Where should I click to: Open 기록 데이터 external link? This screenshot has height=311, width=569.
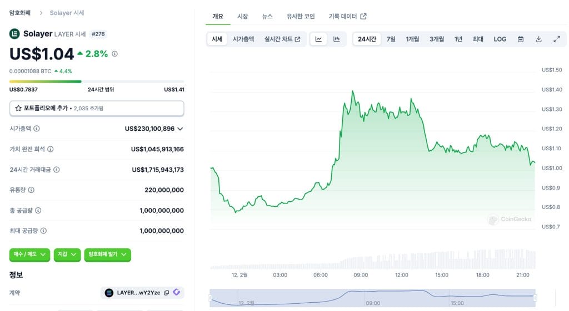[347, 16]
